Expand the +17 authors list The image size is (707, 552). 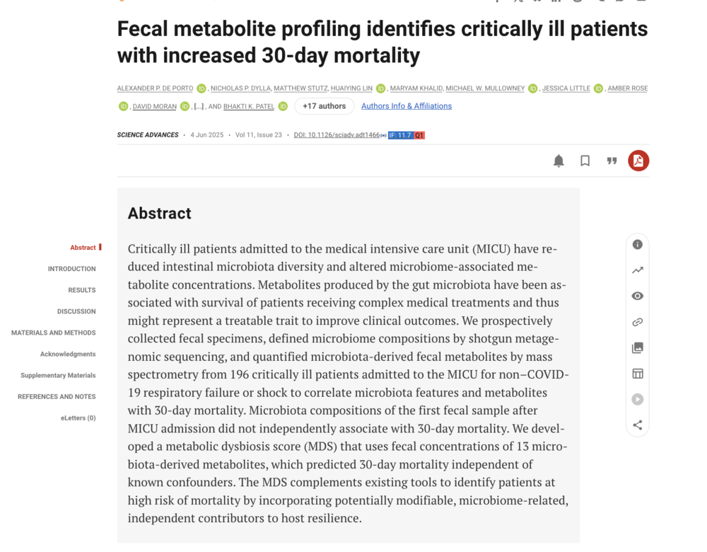click(x=324, y=106)
